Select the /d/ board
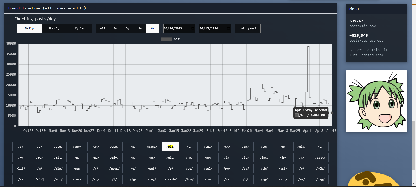 coord(283,147)
